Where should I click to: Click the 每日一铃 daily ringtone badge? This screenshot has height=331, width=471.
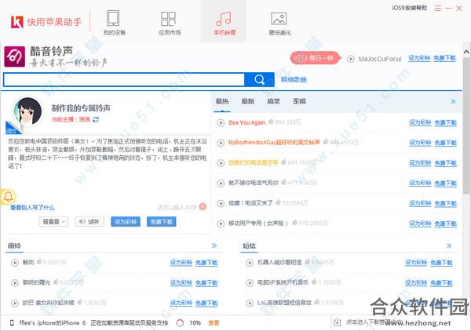click(x=315, y=58)
